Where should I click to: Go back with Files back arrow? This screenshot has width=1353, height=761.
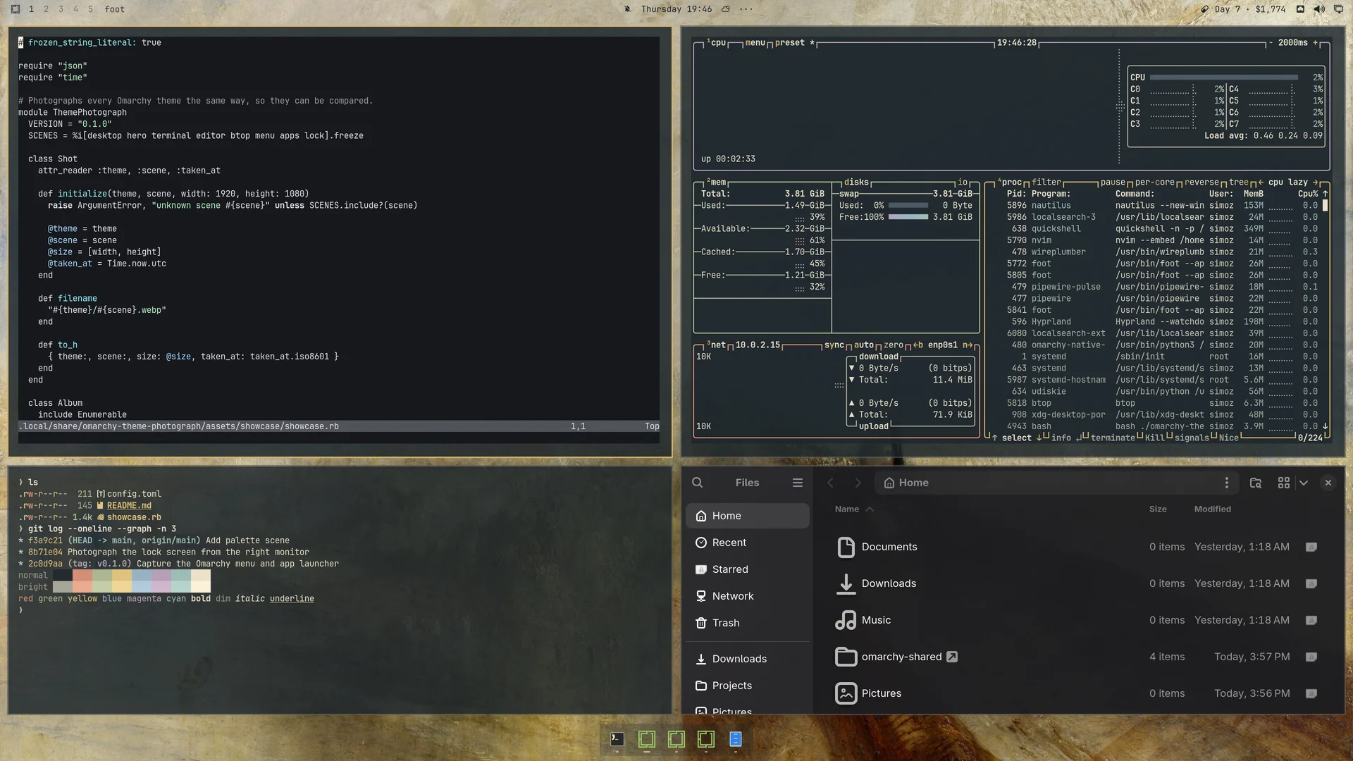click(830, 483)
